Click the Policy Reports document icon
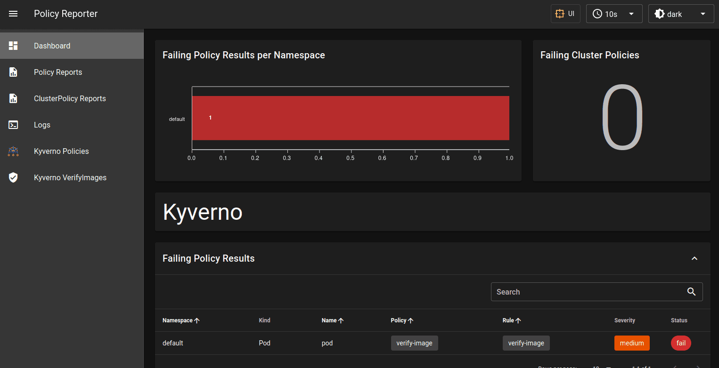 pos(13,72)
